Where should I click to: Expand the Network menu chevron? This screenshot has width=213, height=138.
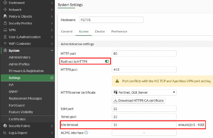click(x=52, y=10)
